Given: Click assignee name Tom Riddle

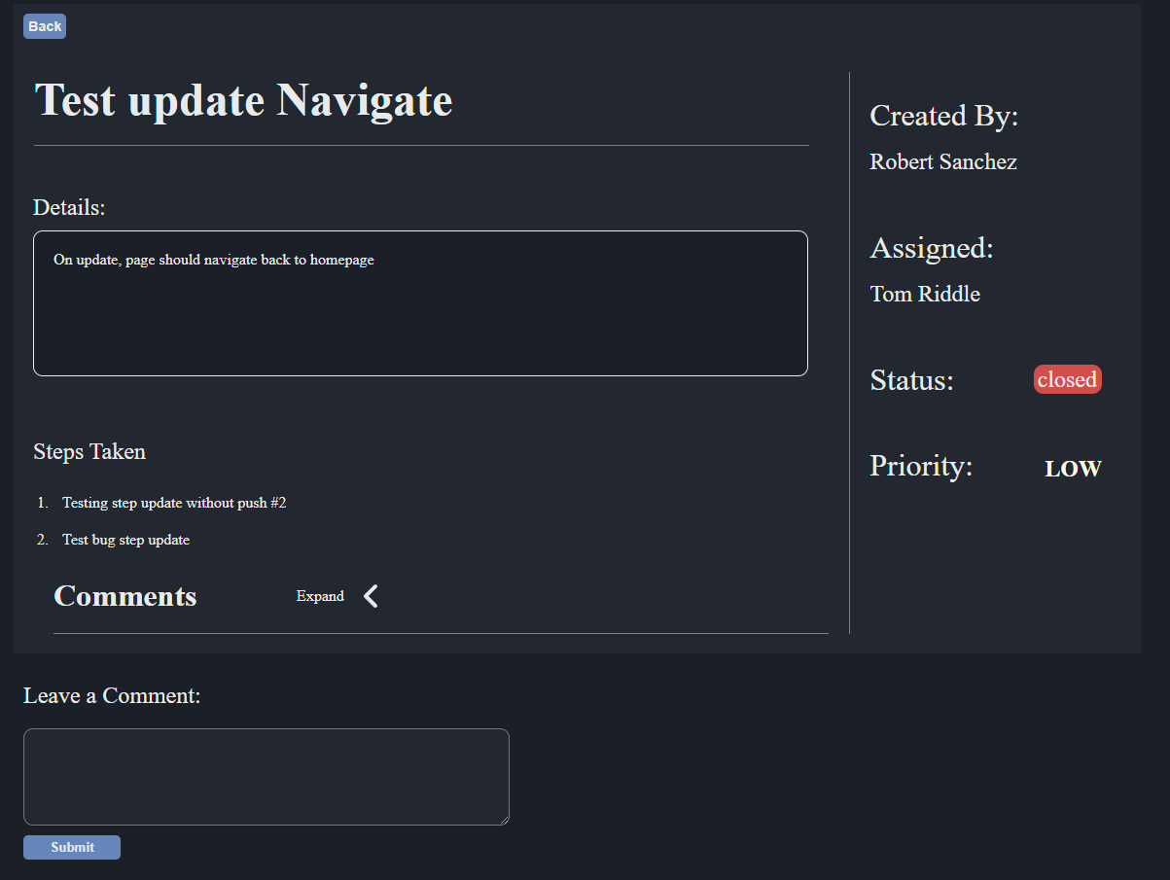Looking at the screenshot, I should [924, 294].
